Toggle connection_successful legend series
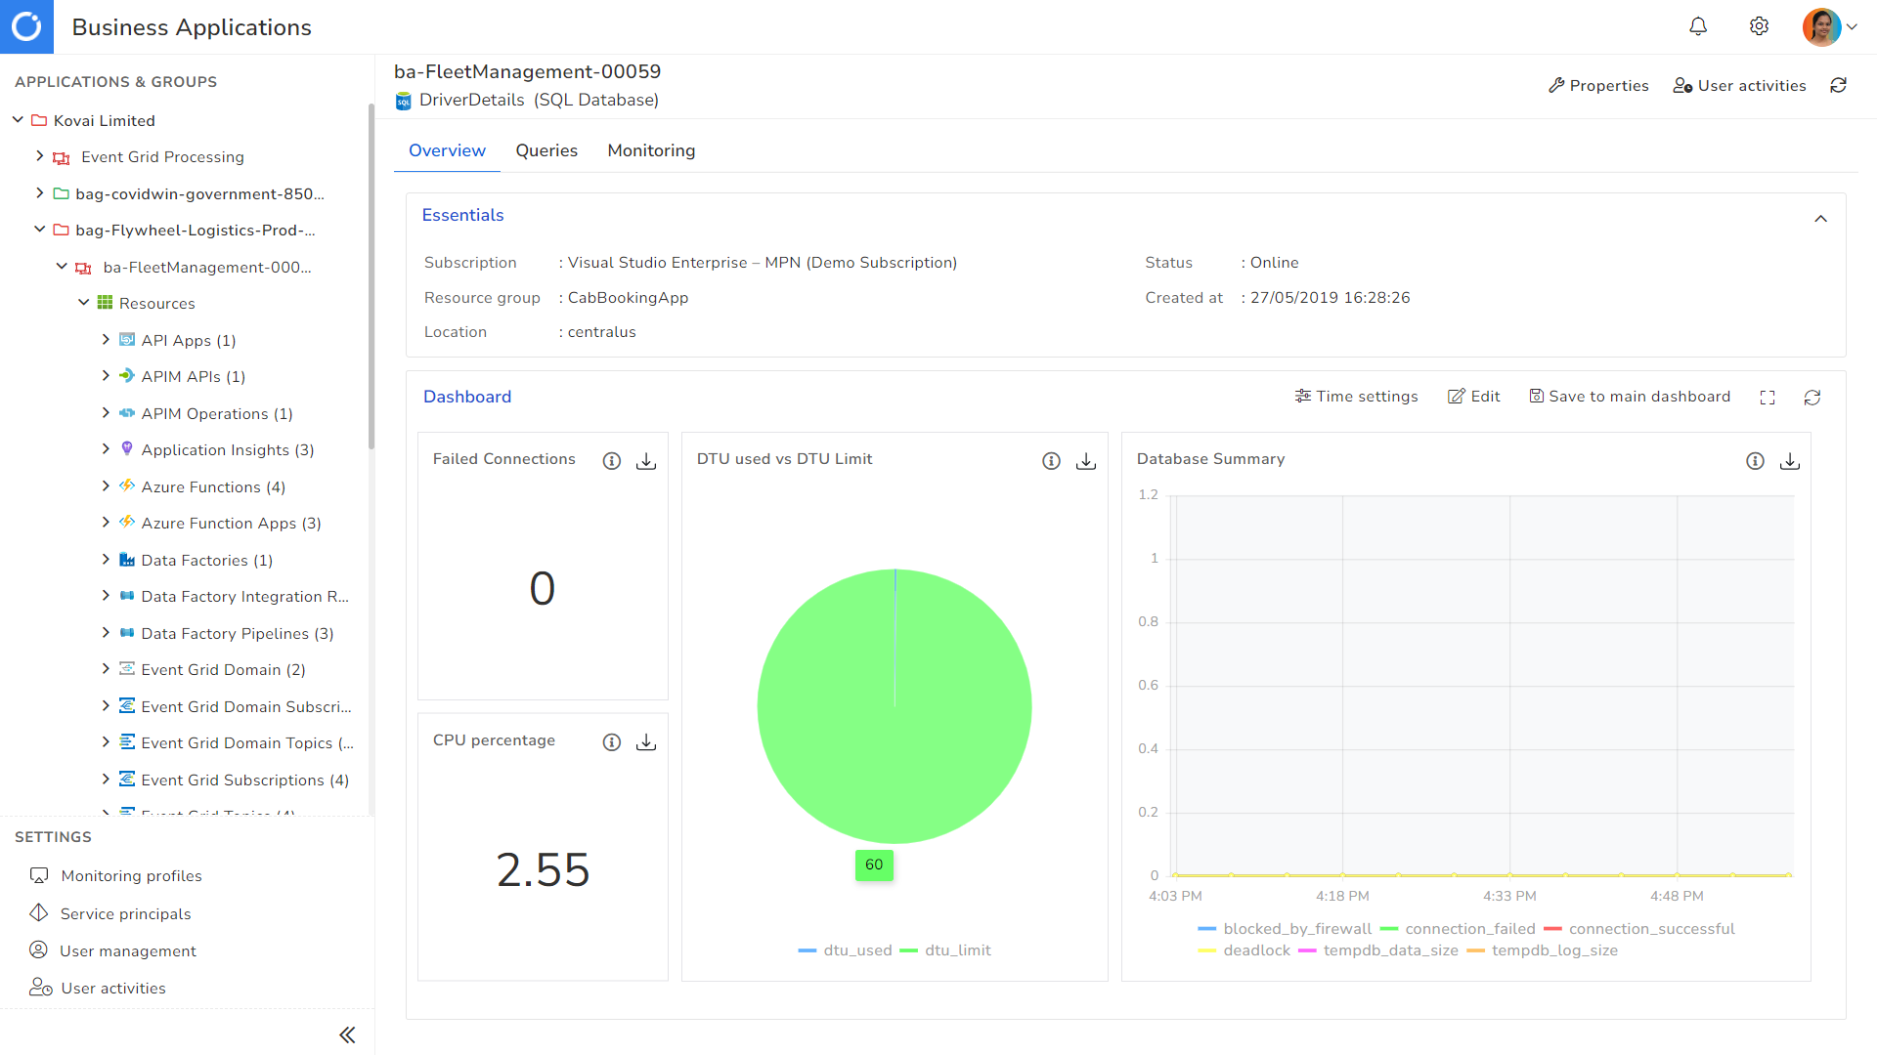The height and width of the screenshot is (1055, 1877). point(1639,929)
